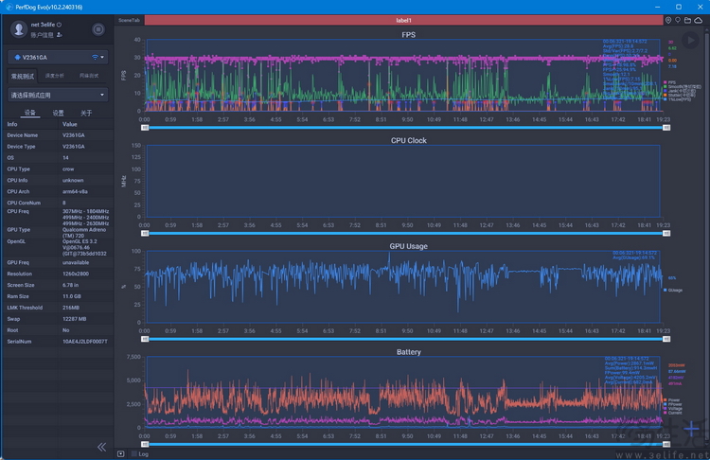
Task: Click FPS chart left range slider handle
Action: [145, 128]
